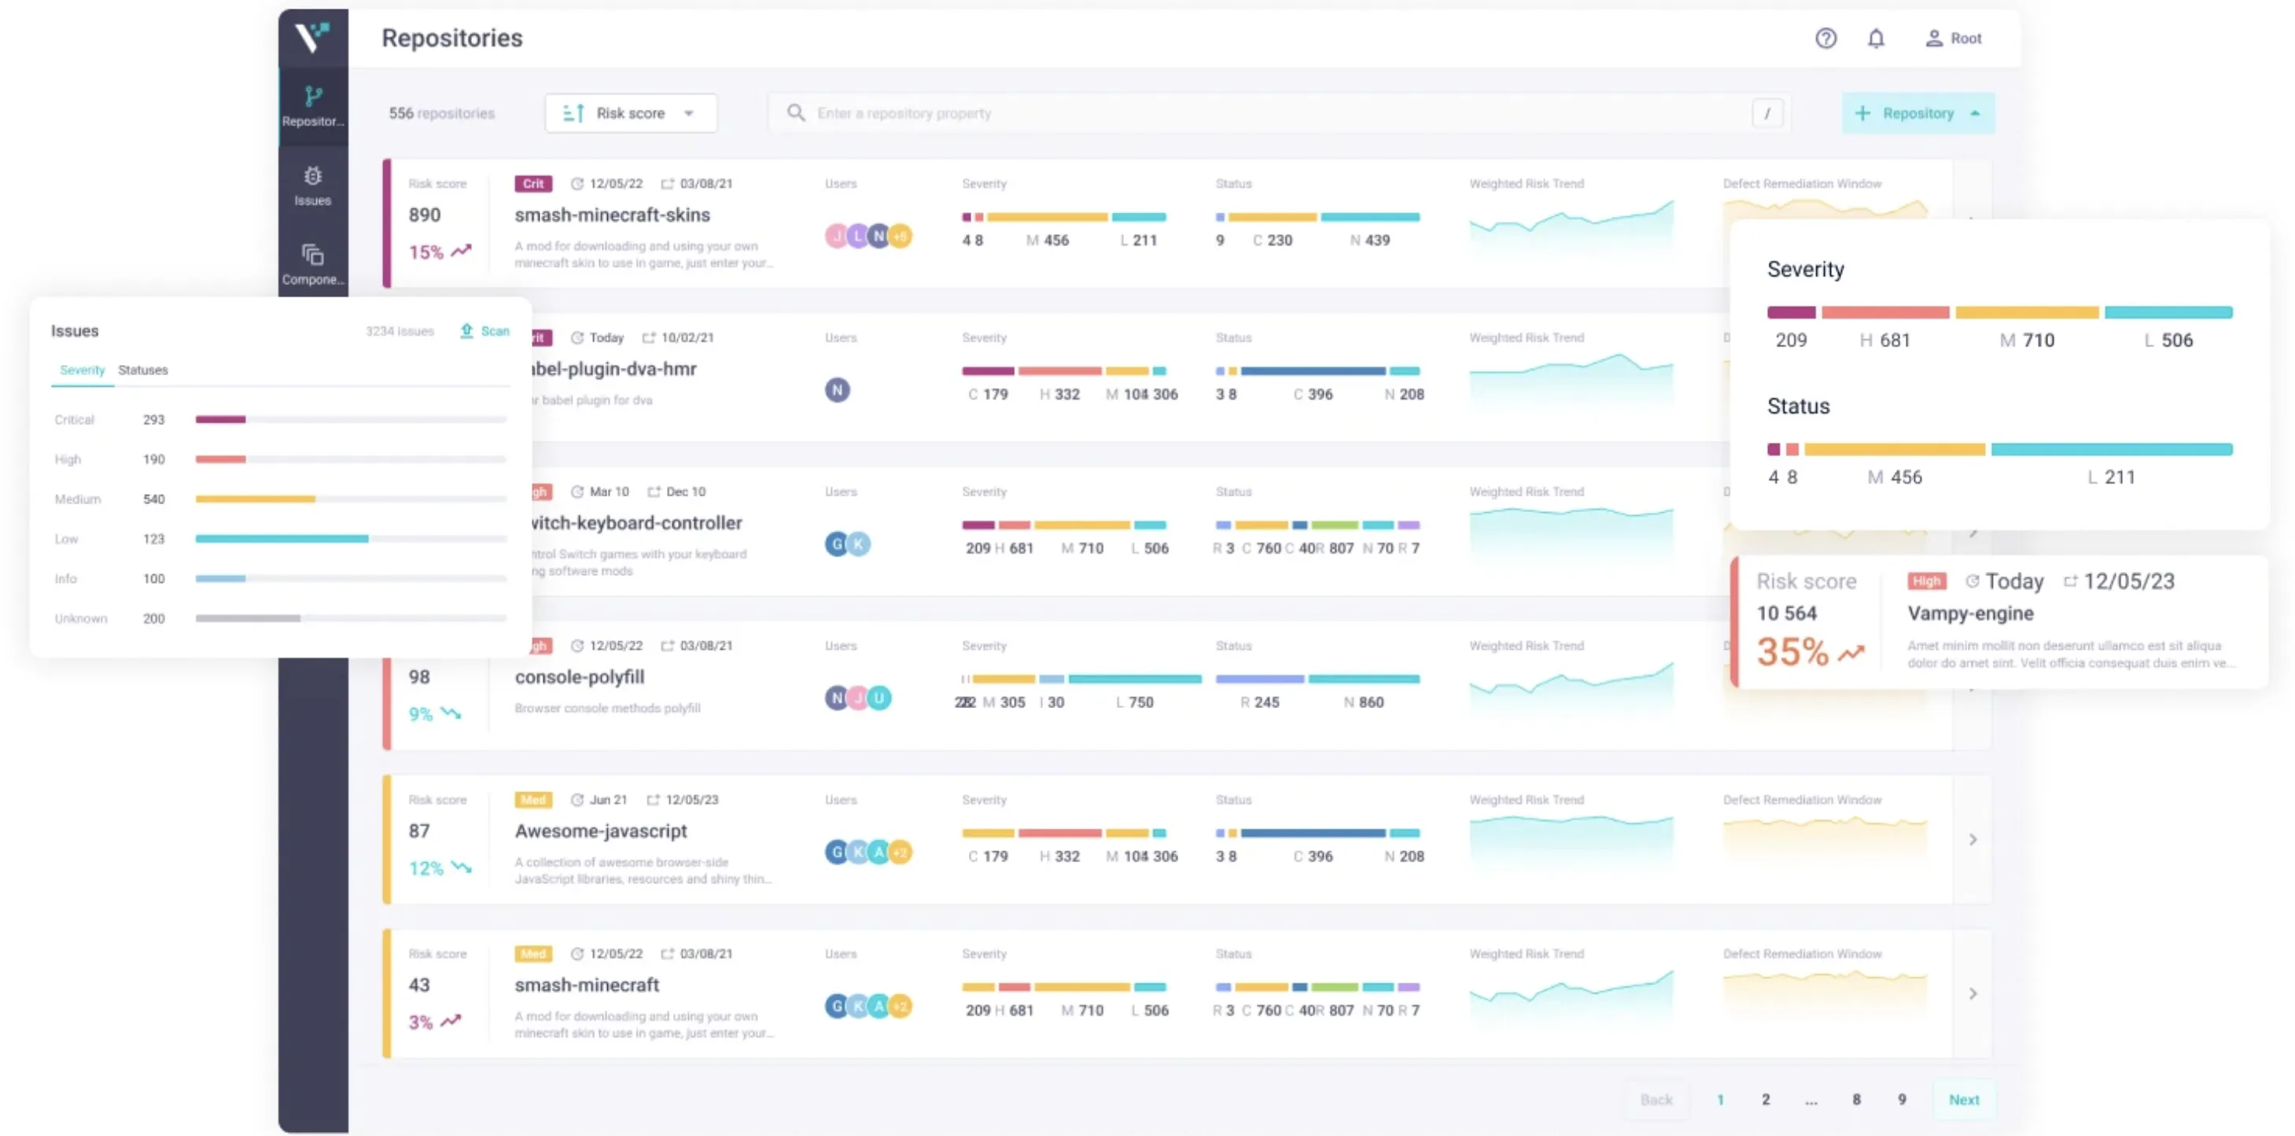
Task: Click the "556 repositories" count
Action: 441,113
